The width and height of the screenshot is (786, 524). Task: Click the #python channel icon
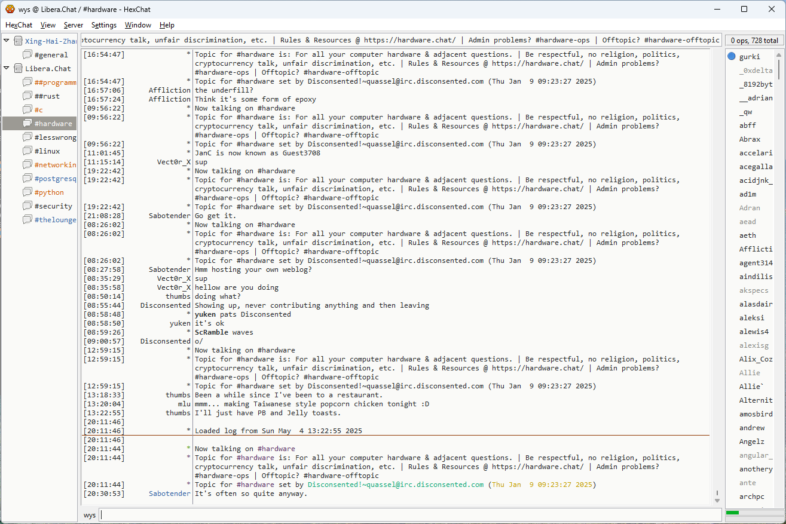[27, 192]
